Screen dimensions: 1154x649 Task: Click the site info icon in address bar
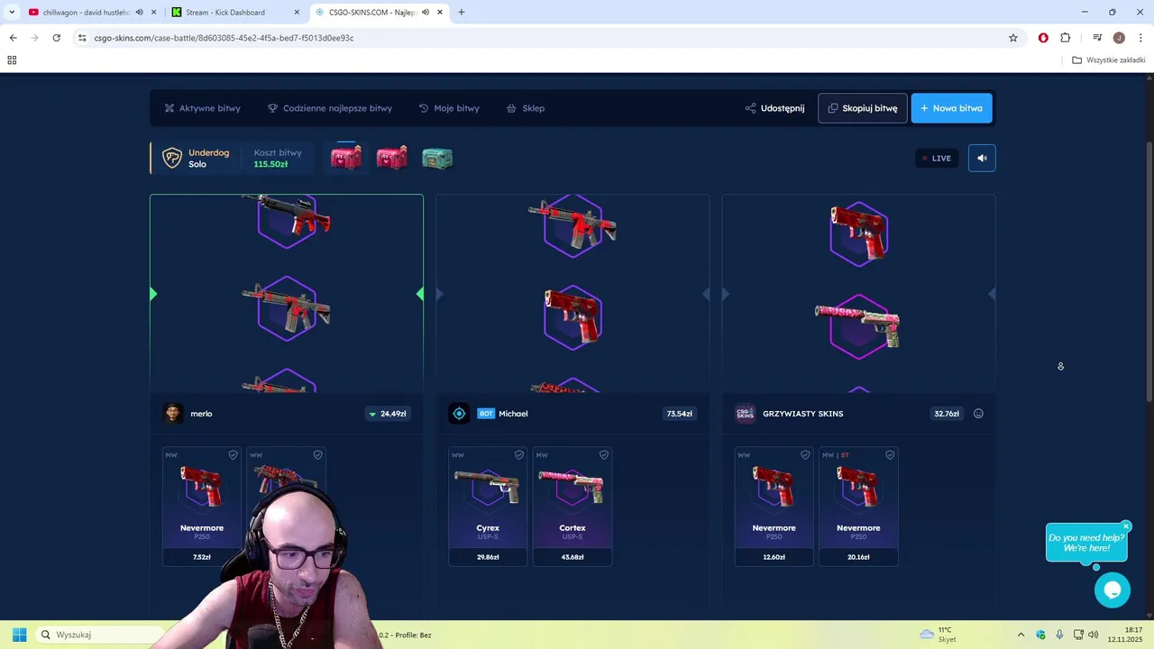click(x=82, y=38)
